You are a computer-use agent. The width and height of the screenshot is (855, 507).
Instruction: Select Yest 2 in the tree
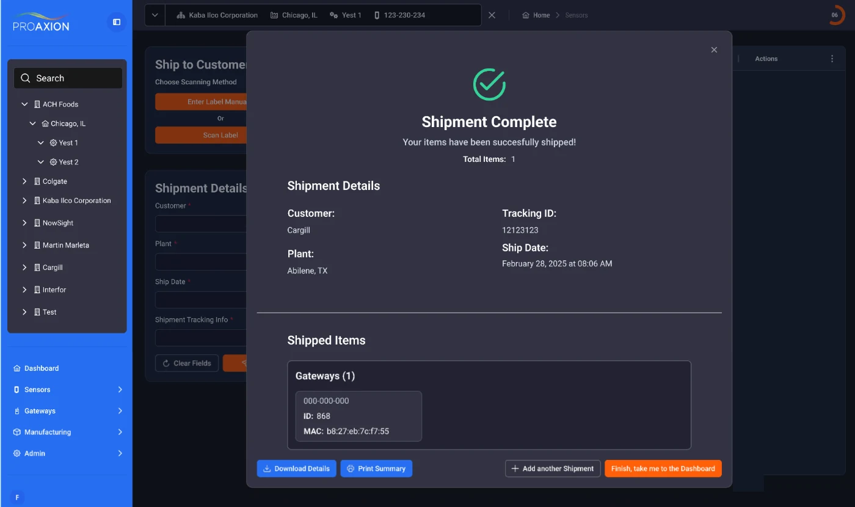(68, 162)
